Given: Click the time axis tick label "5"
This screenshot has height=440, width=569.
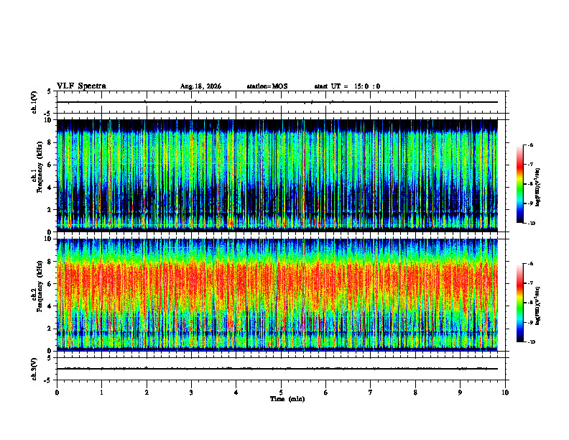Looking at the screenshot, I should click(x=281, y=393).
